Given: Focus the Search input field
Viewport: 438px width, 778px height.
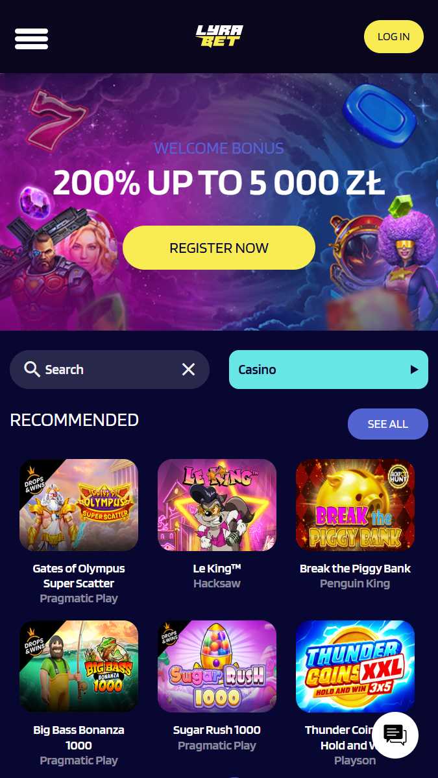Looking at the screenshot, I should click(x=110, y=370).
